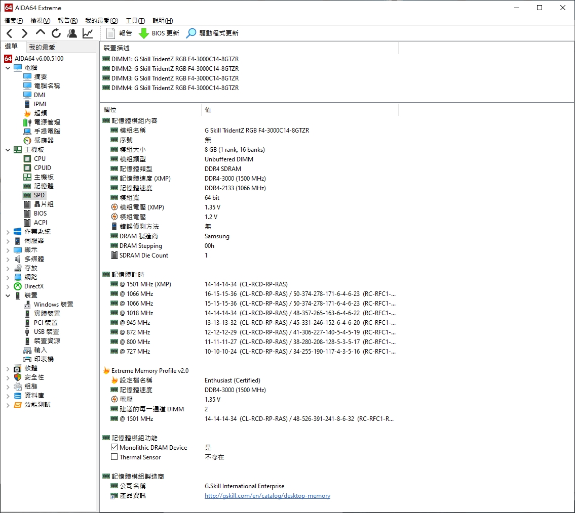
Task: Select the power management plug icon
Action: (27, 122)
